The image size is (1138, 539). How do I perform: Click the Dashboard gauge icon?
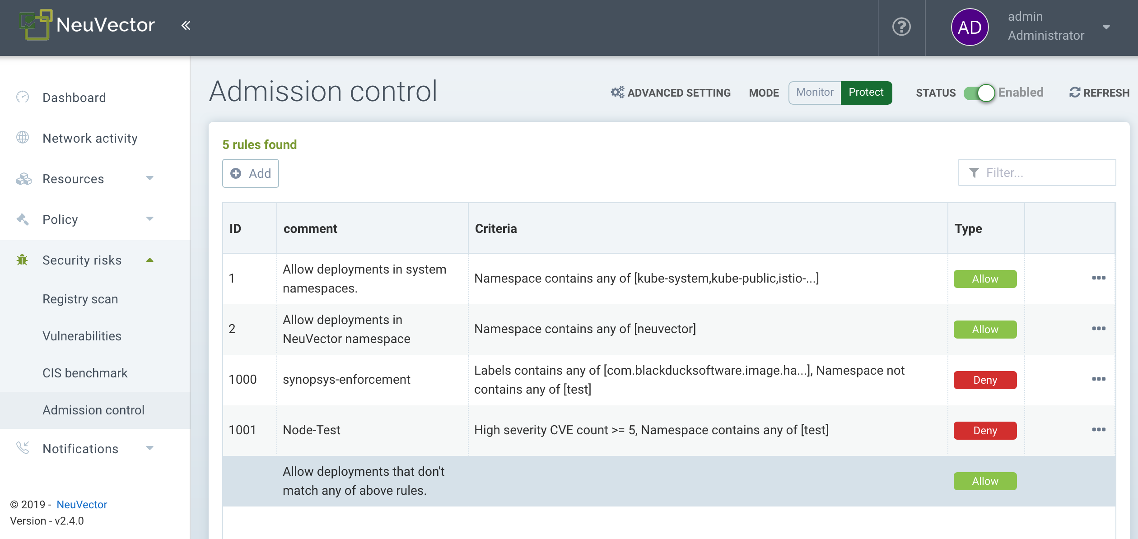pos(23,97)
